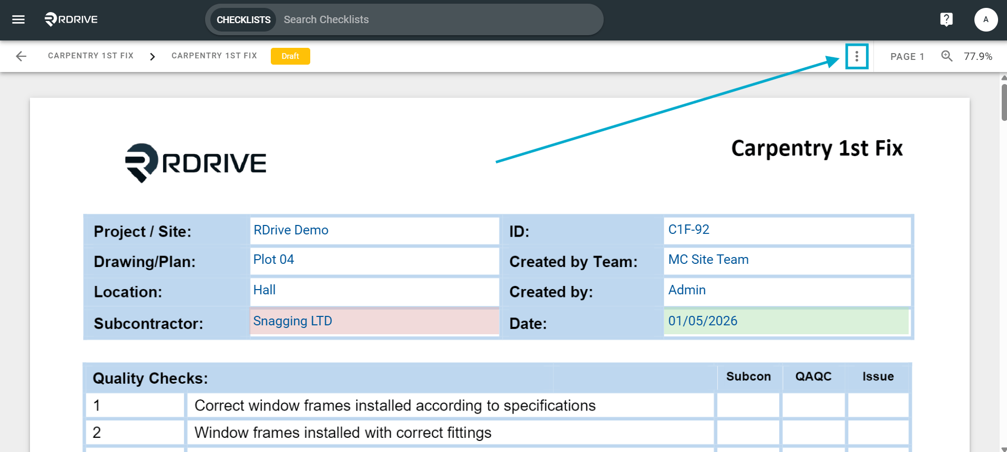Image resolution: width=1007 pixels, height=452 pixels.
Task: Click 'Window frames installed with correct fittings' text
Action: (x=343, y=433)
